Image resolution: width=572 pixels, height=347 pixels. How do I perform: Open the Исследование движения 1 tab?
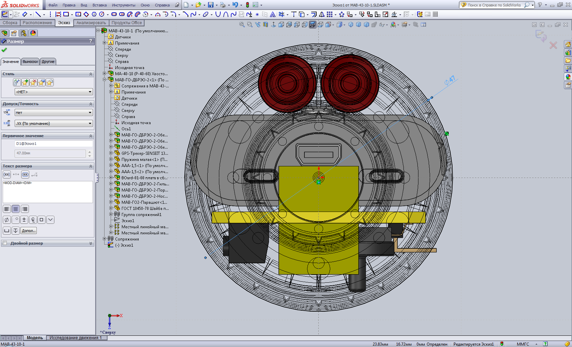76,338
